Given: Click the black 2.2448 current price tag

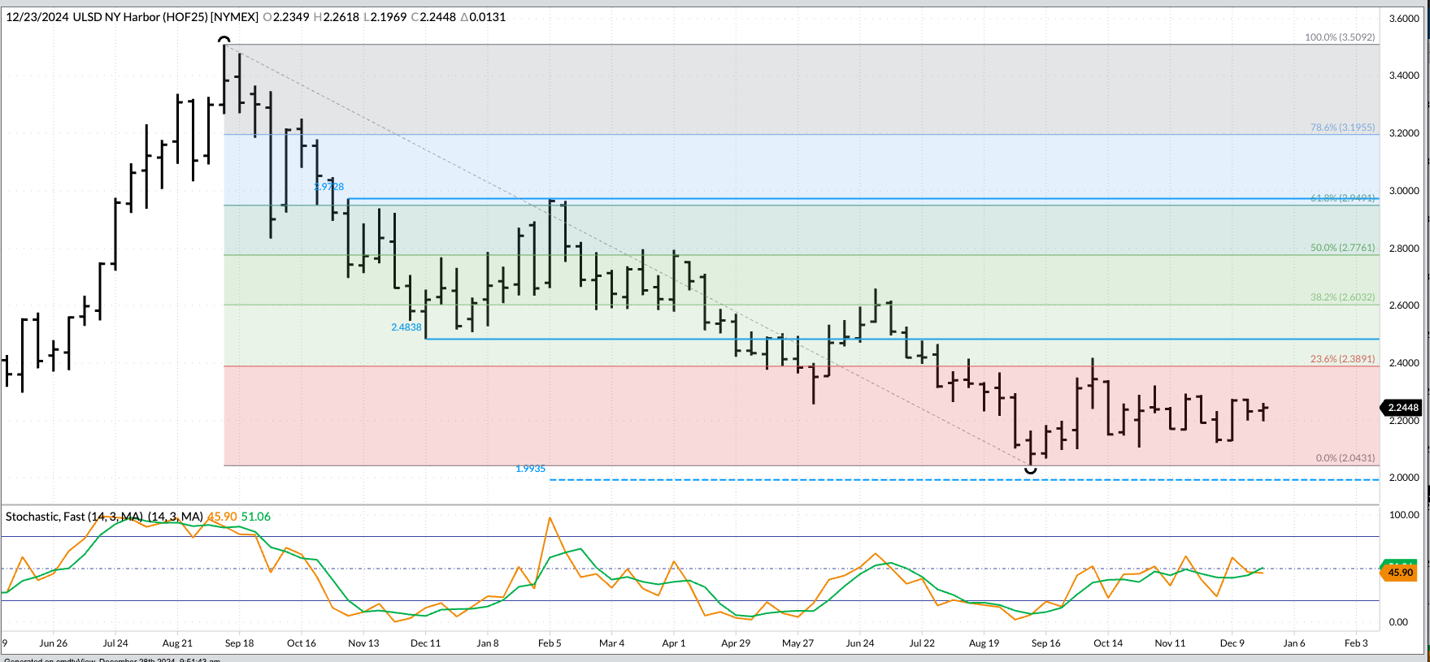Looking at the screenshot, I should (1402, 408).
